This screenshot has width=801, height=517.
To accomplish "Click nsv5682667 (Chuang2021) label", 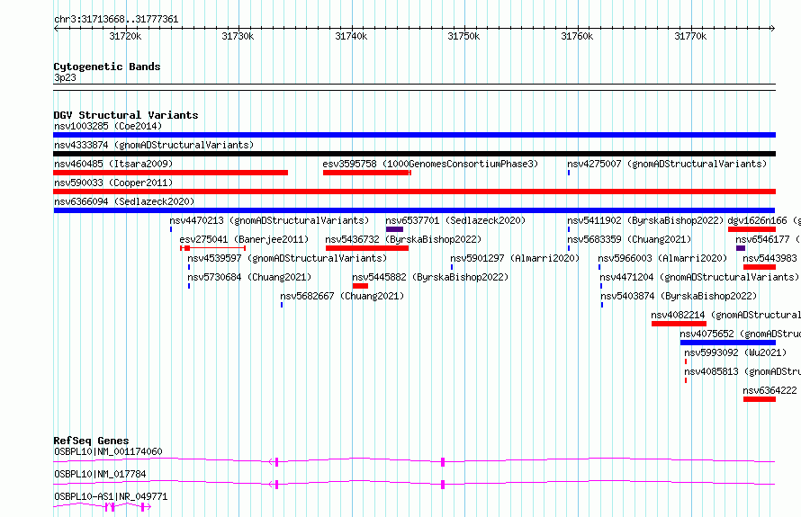I will click(x=342, y=296).
